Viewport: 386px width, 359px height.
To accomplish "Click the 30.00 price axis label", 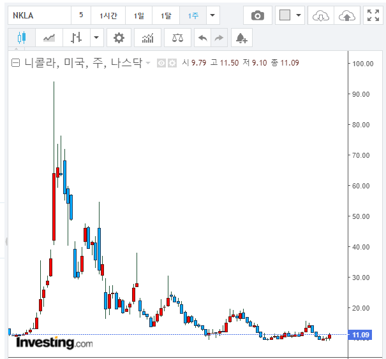I will tap(361, 278).
